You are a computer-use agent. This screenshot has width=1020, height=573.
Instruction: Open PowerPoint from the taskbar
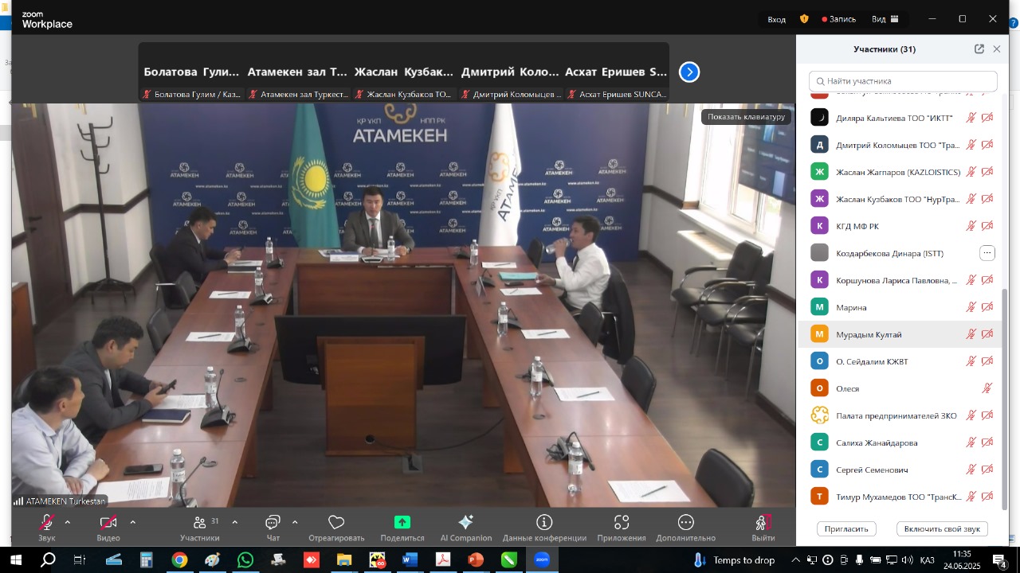(476, 560)
